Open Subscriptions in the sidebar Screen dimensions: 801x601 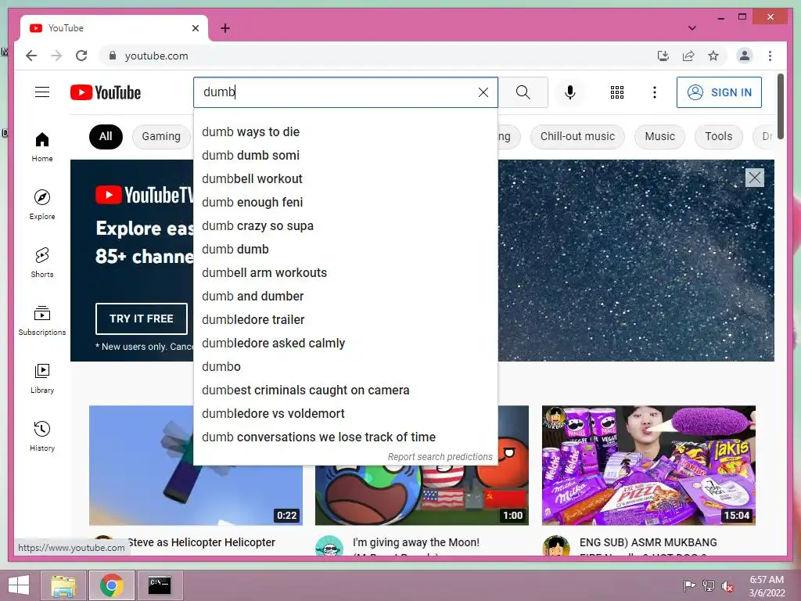[42, 320]
